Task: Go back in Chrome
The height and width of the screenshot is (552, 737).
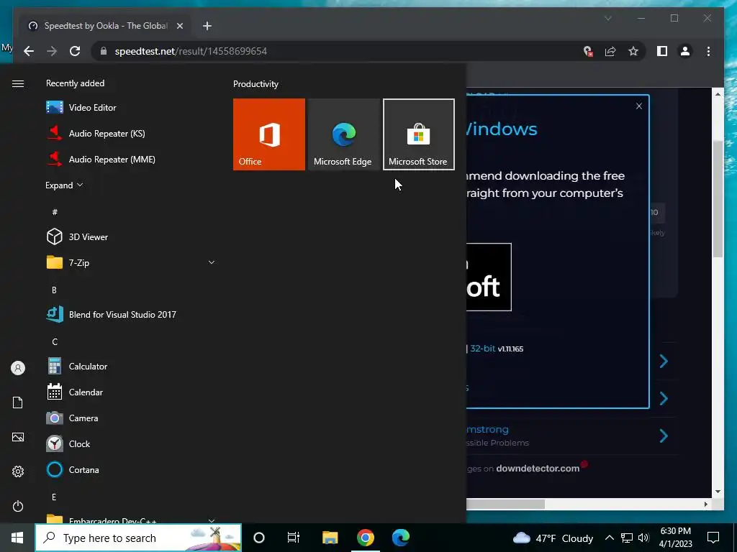Action: 29,51
